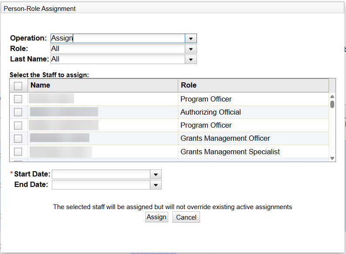Viewport: 346px width, 254px height.
Task: Expand the Role filter dropdown
Action: point(191,49)
